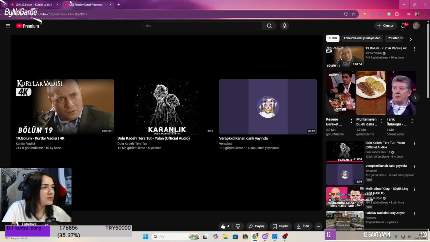Open Chrome media control icon
This screenshot has height=242, width=430.
(409, 14)
